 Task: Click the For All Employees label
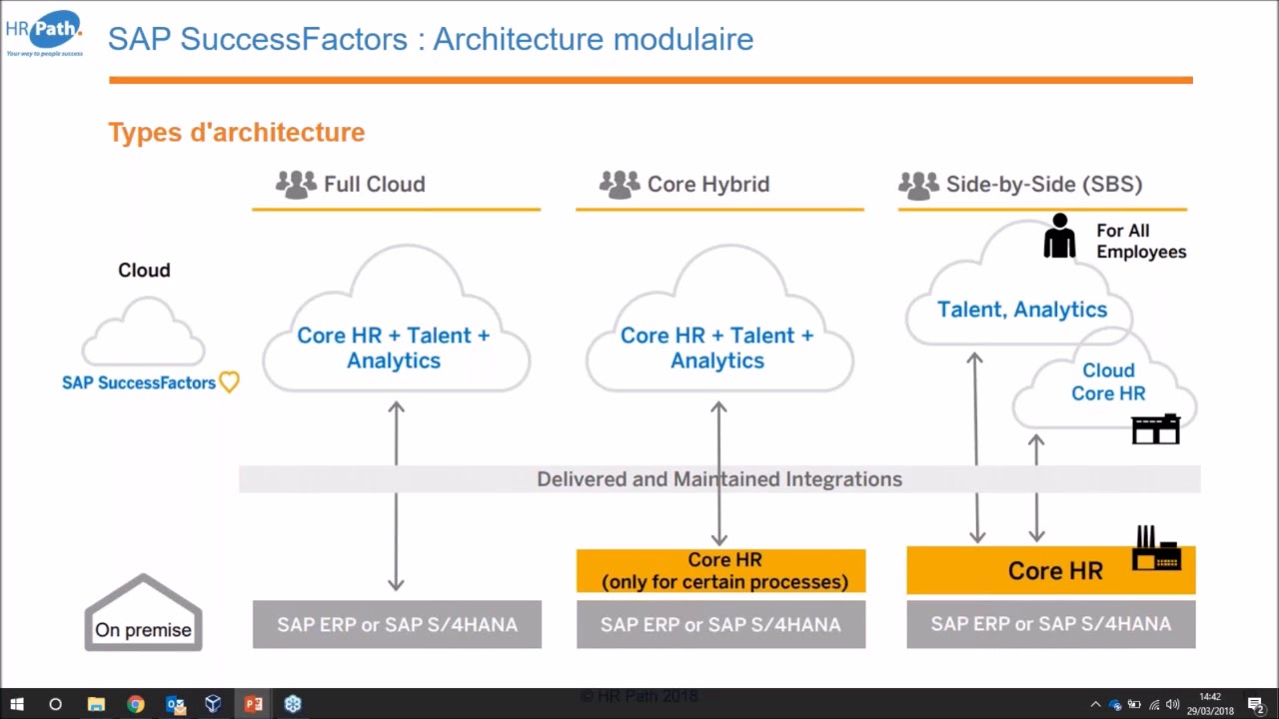click(1141, 241)
